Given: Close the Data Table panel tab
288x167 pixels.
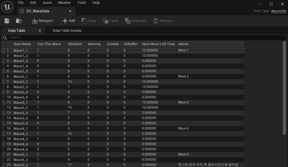Looking at the screenshot, I should (40, 31).
